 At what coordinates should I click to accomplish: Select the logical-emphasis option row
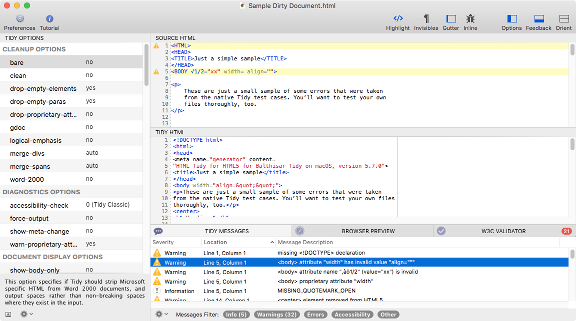pos(71,140)
